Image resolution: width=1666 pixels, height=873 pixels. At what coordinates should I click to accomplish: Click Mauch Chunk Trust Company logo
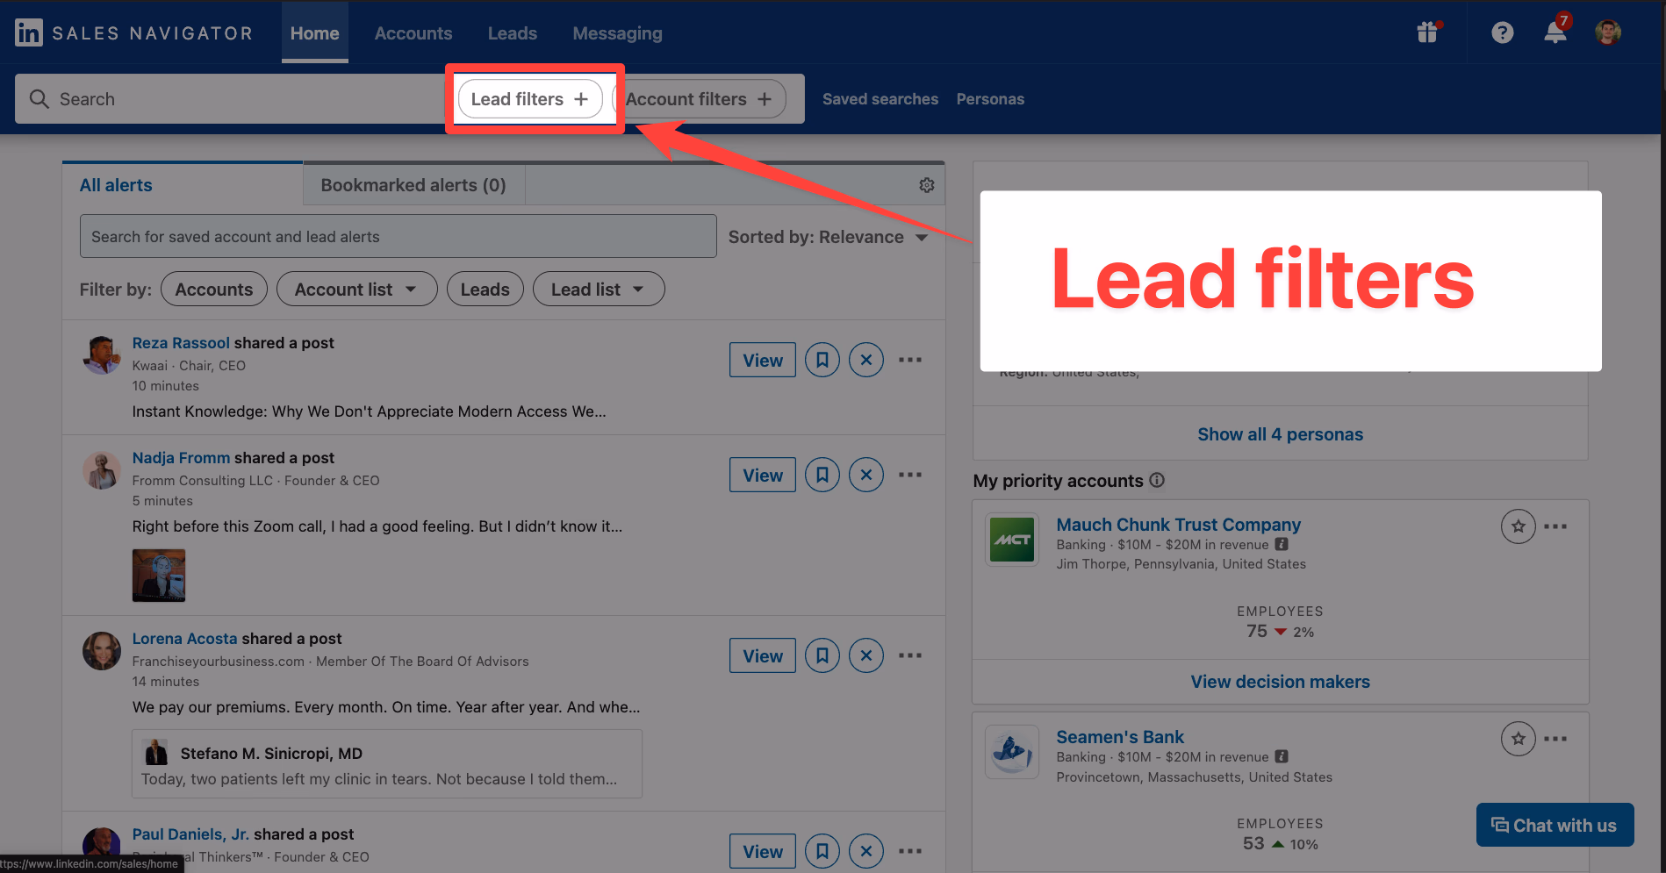coord(1012,540)
